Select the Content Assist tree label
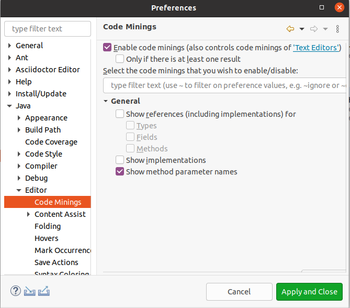This screenshot has height=308, width=350. pos(60,214)
